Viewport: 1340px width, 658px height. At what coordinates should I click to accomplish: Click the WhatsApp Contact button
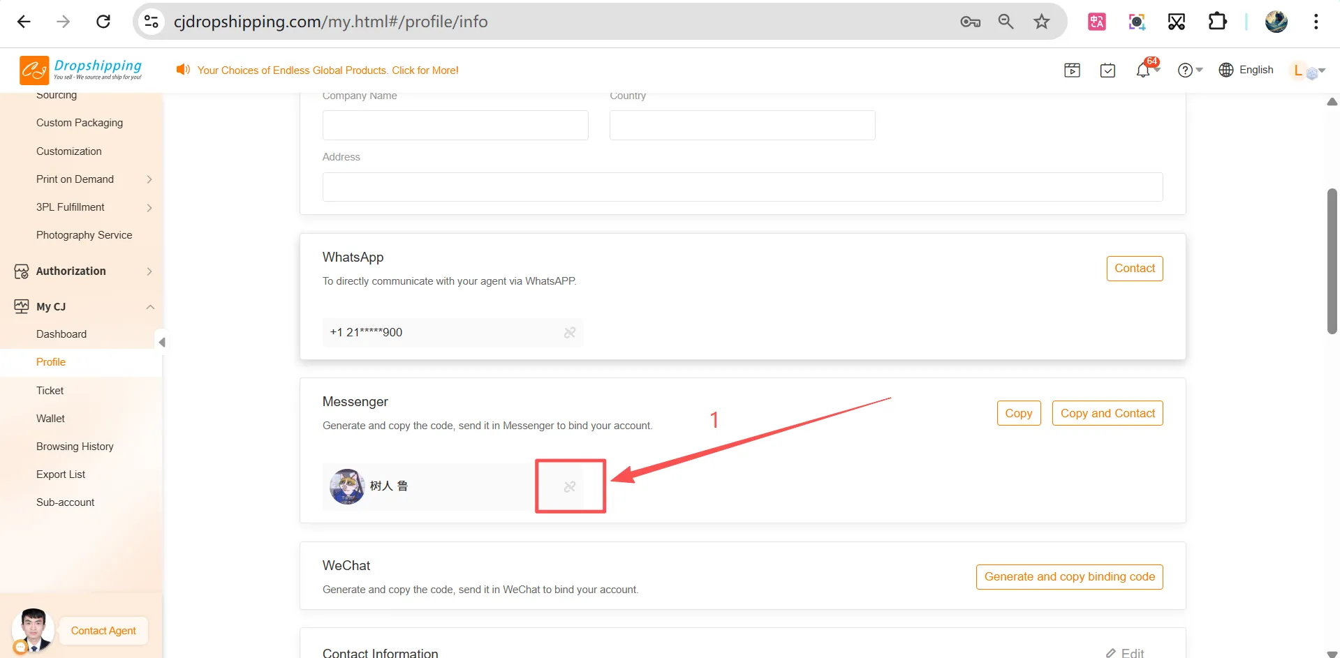(x=1134, y=269)
